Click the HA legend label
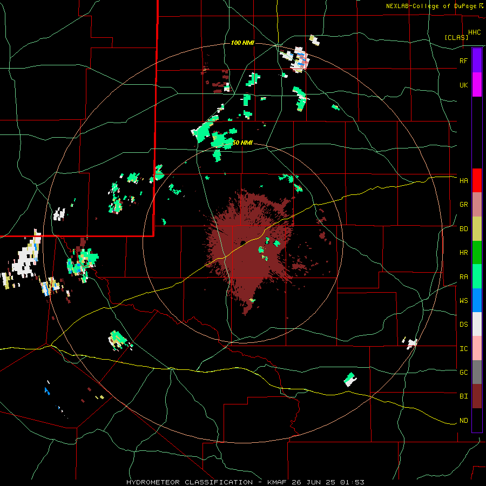Image resolution: width=486 pixels, height=486 pixels. point(464,180)
